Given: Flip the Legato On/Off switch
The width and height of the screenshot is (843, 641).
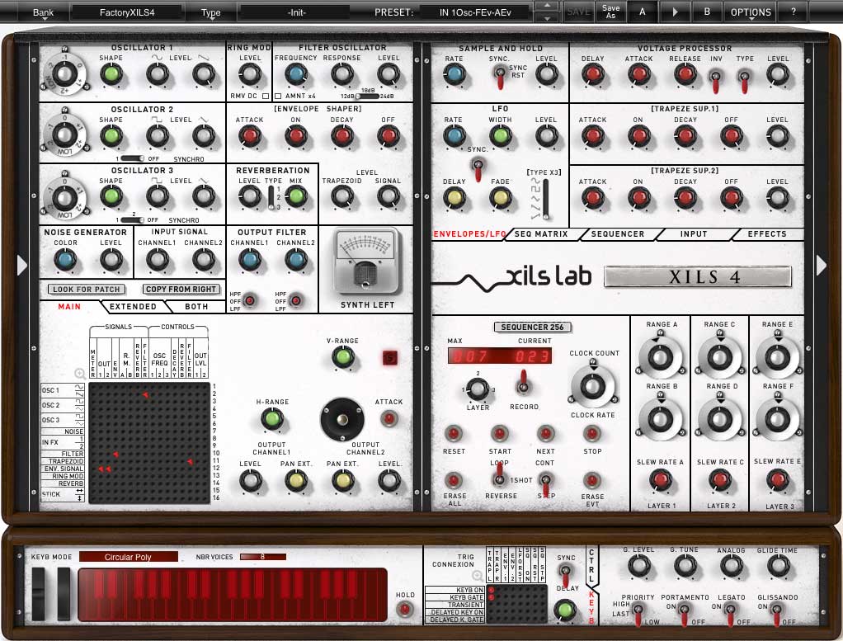Looking at the screenshot, I should (x=730, y=615).
